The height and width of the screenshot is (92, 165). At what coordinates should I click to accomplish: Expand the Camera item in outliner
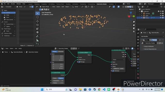click(x=142, y=14)
